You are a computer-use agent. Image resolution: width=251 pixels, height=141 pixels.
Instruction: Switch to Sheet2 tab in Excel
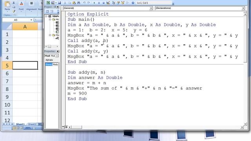[x=32, y=124]
